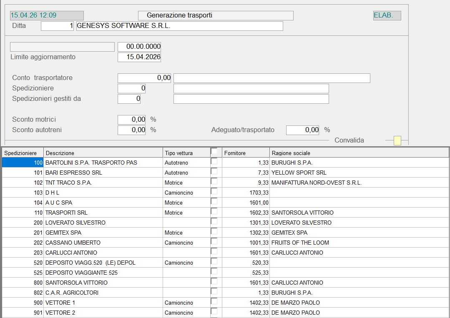Focus the Spedizionieri gestiti da field
Image resolution: width=450 pixels, height=318 pixels.
coord(129,99)
